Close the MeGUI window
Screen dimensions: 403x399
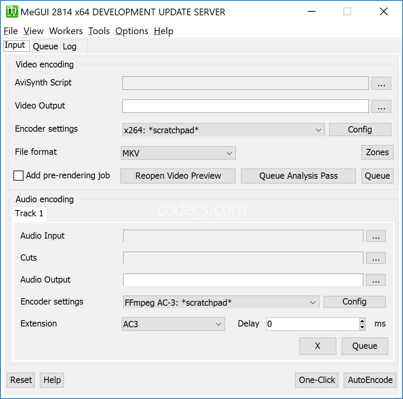(384, 11)
